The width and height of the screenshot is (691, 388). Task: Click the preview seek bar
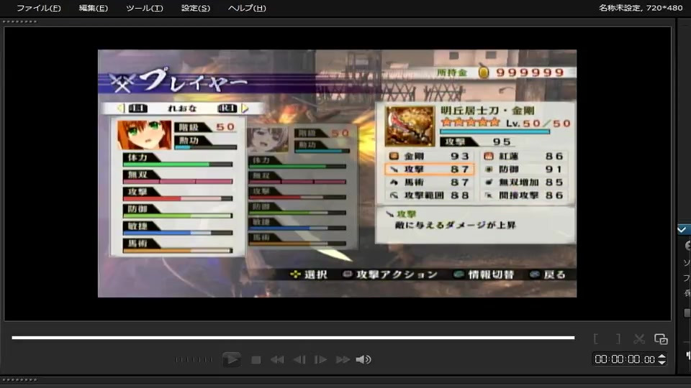click(x=293, y=338)
